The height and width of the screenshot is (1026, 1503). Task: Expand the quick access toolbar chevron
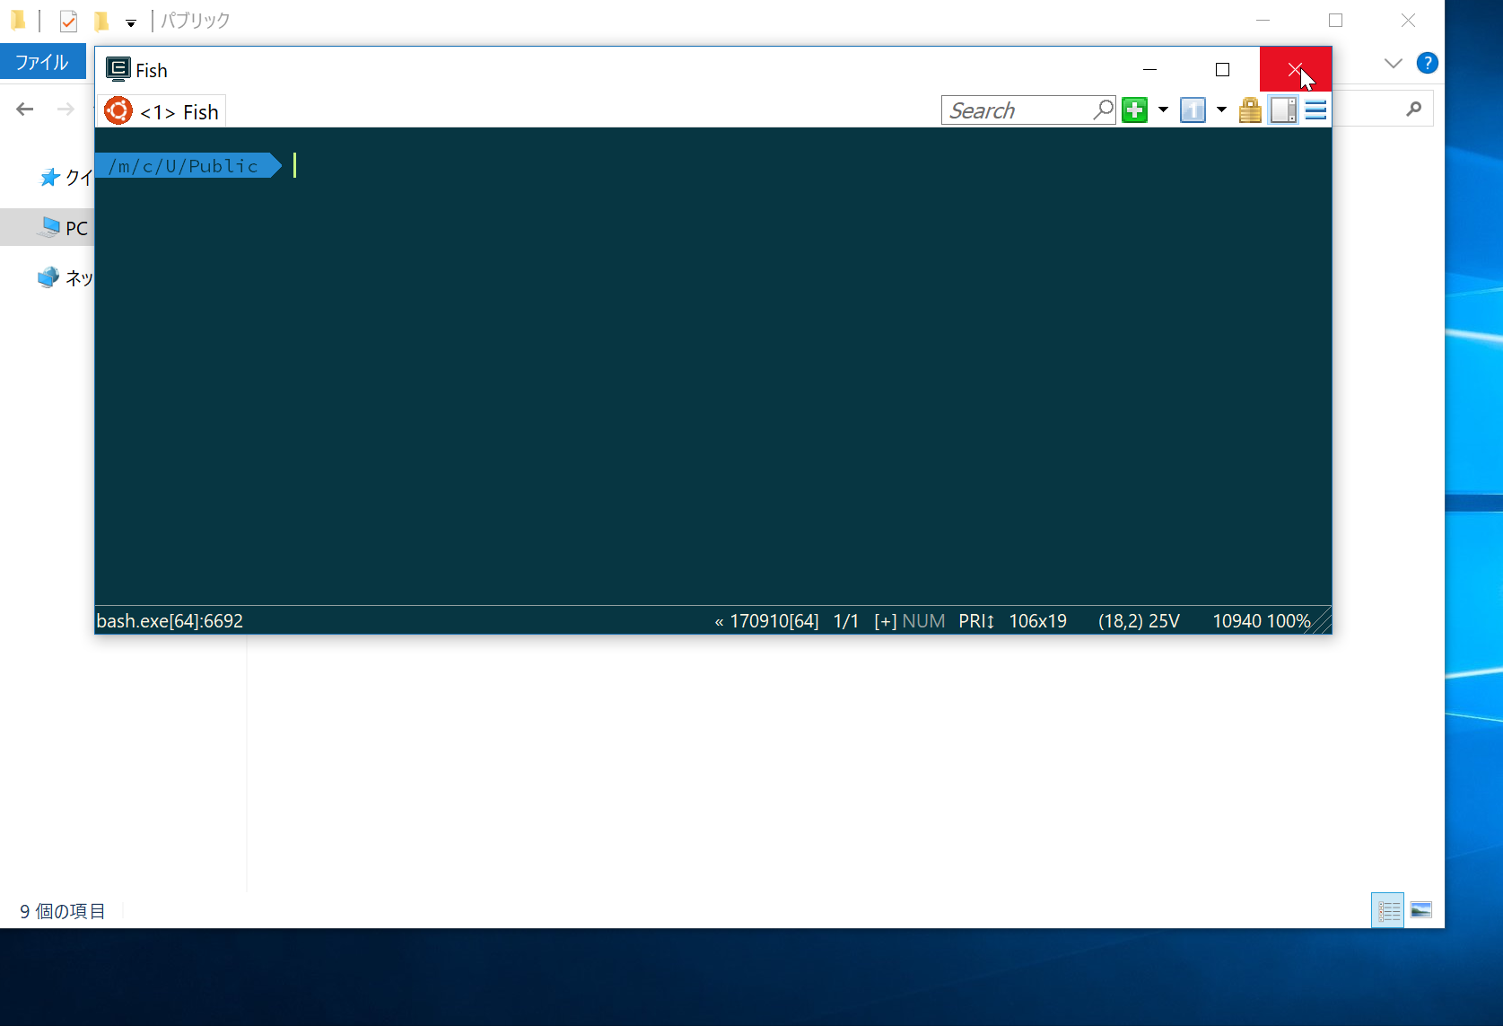pyautogui.click(x=131, y=22)
